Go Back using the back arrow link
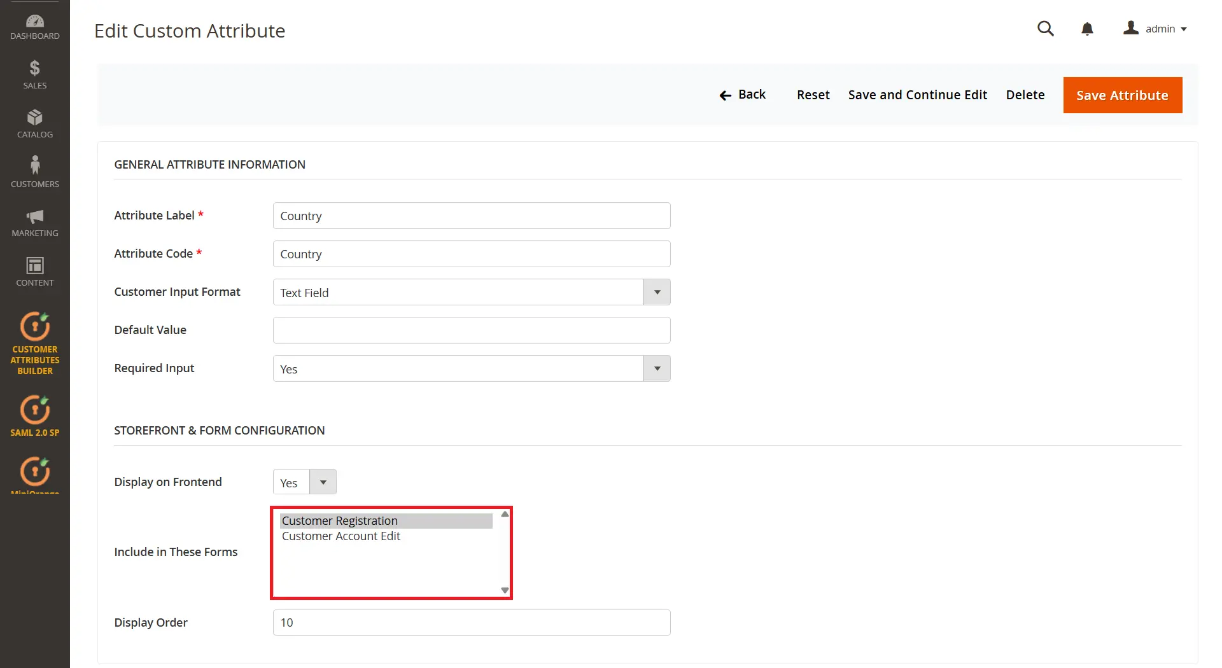 [742, 94]
